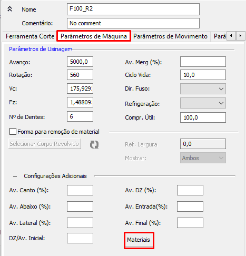
Task: Click the Nome field containing F100_R2
Action: [133, 9]
